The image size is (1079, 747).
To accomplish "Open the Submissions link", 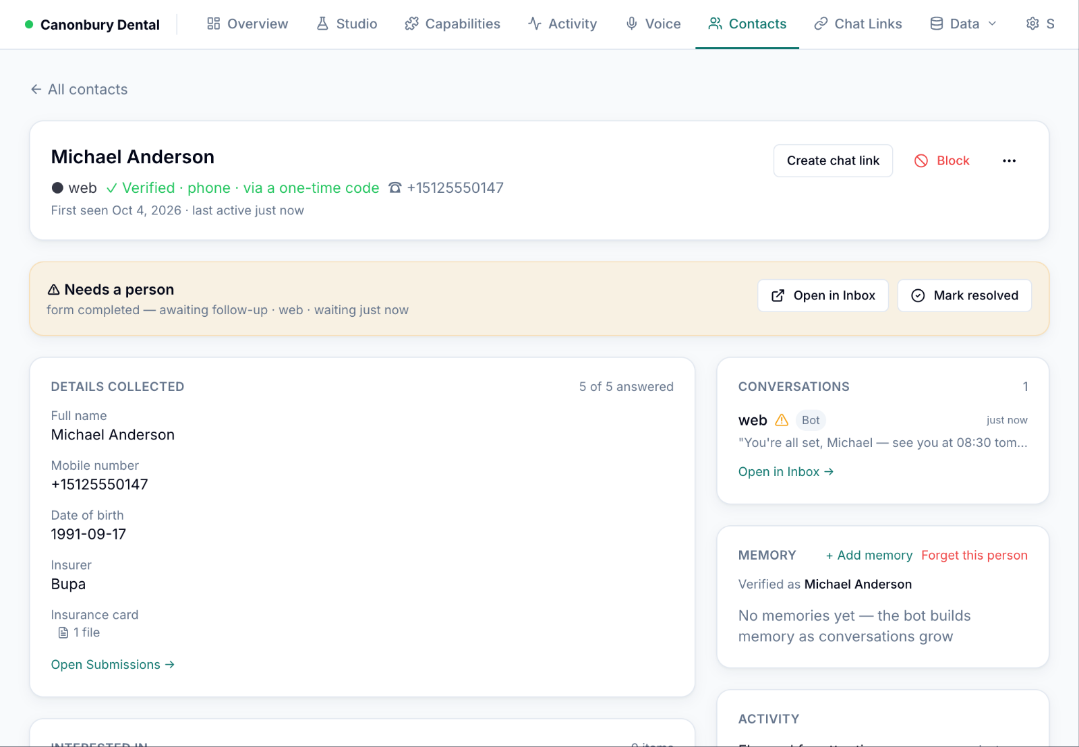I will (x=113, y=665).
